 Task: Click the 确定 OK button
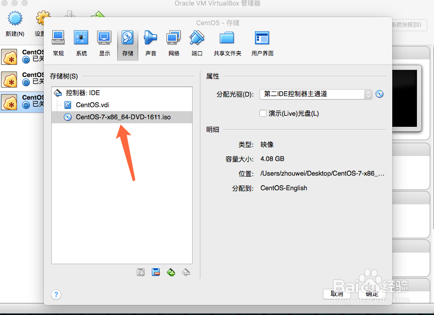(372, 294)
